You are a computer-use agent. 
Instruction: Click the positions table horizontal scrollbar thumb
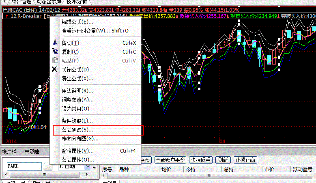pyautogui.click(x=210, y=176)
